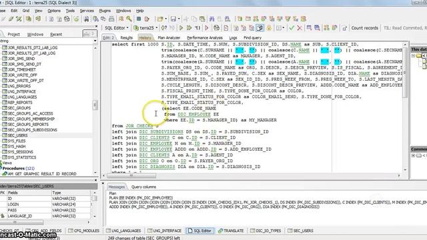Click the binoculars icon near top-right toolbar

point(211,19)
